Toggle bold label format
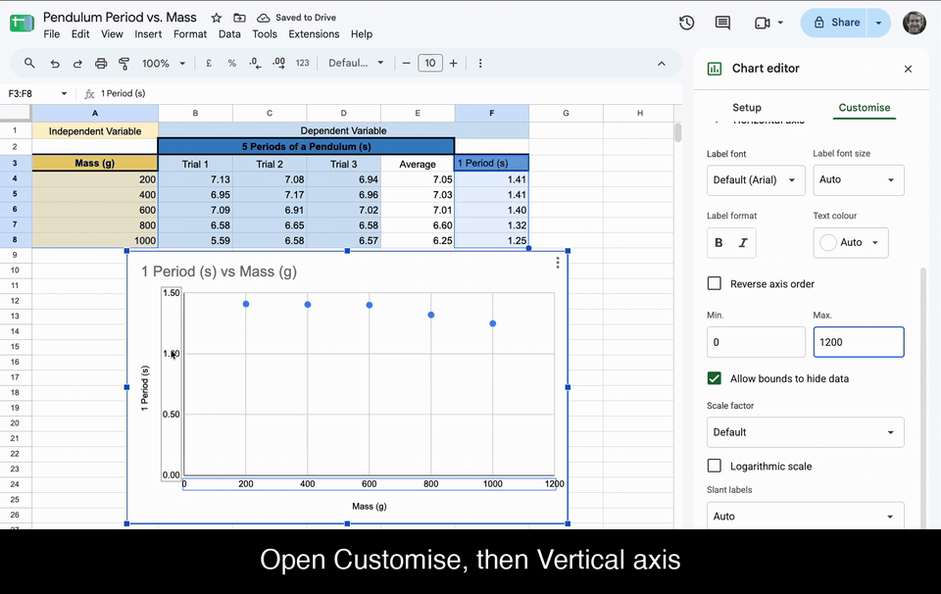The height and width of the screenshot is (594, 941). point(718,242)
